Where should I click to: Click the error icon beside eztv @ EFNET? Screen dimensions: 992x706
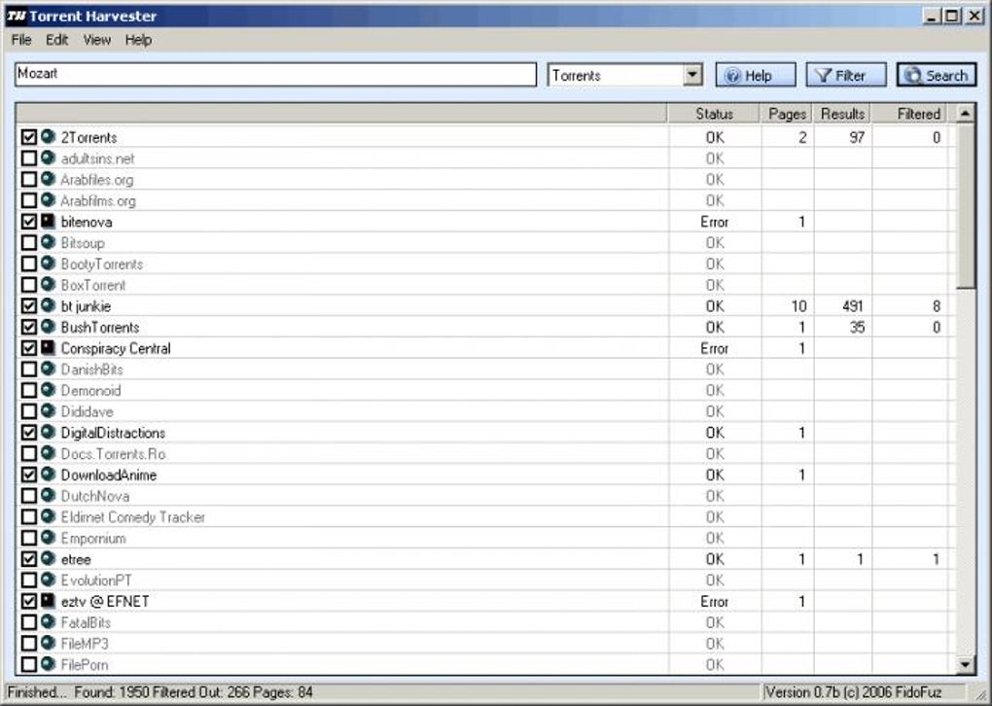point(48,601)
